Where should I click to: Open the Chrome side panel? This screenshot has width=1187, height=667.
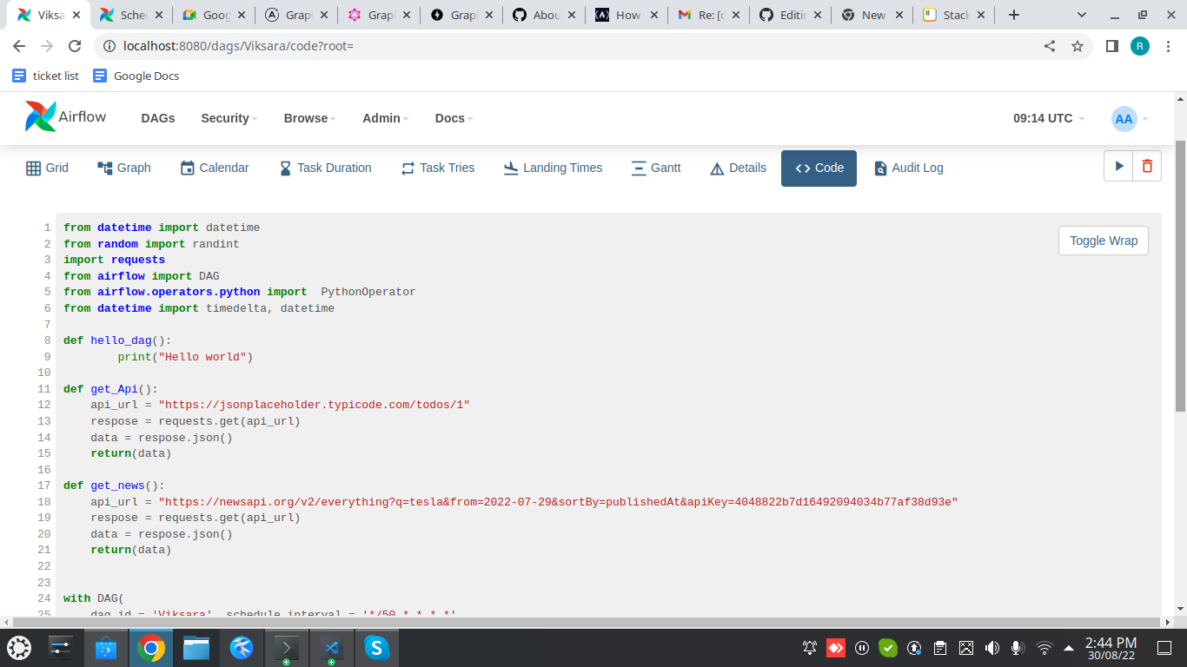(1111, 46)
